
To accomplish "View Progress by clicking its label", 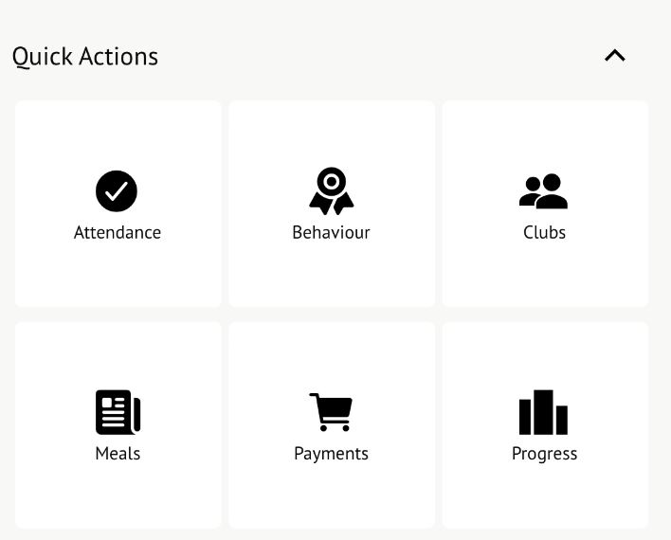I will click(x=544, y=454).
